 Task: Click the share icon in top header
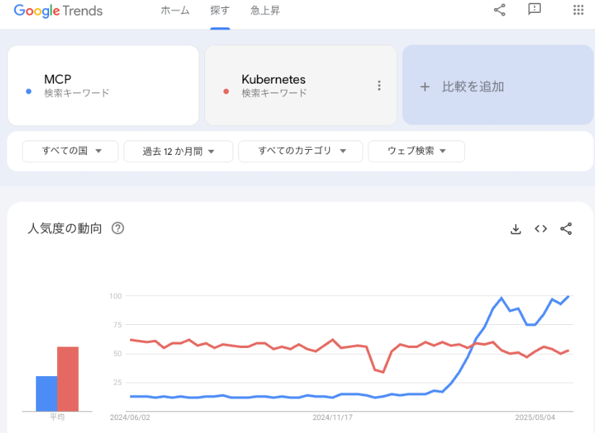pos(500,10)
